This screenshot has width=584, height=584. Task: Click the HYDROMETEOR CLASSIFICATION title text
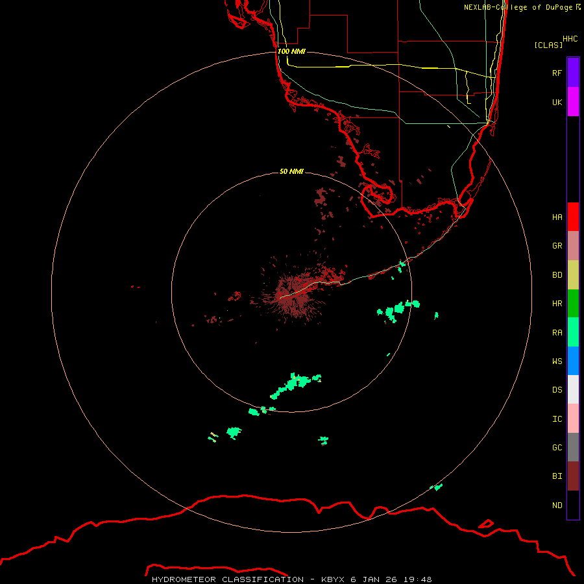227,579
